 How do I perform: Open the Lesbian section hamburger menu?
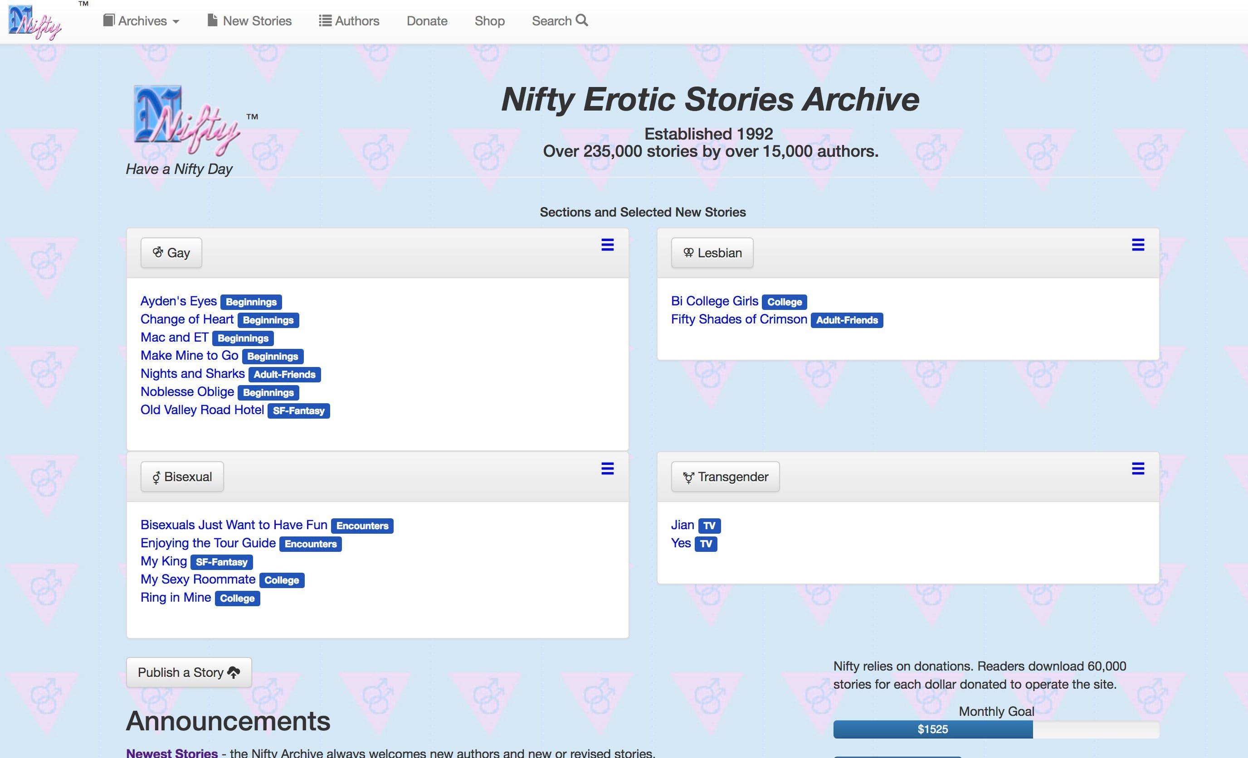tap(1138, 245)
